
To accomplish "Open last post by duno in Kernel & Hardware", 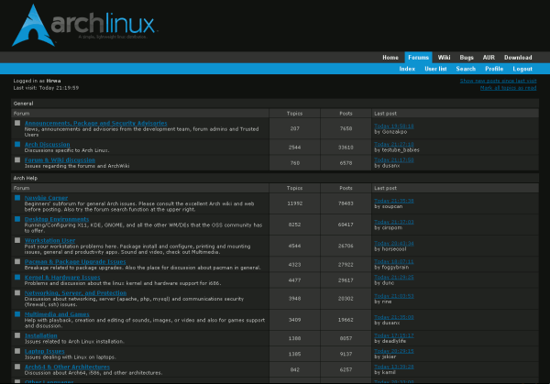I will [x=394, y=277].
